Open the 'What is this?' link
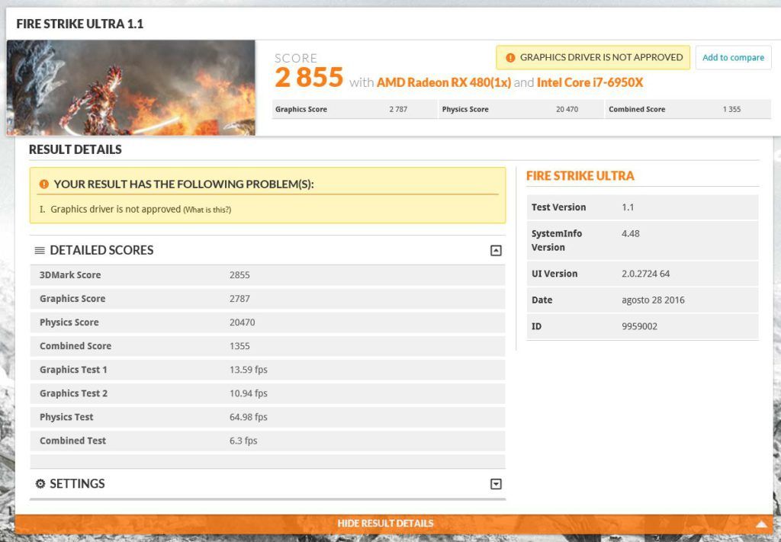This screenshot has height=542, width=781. point(207,210)
